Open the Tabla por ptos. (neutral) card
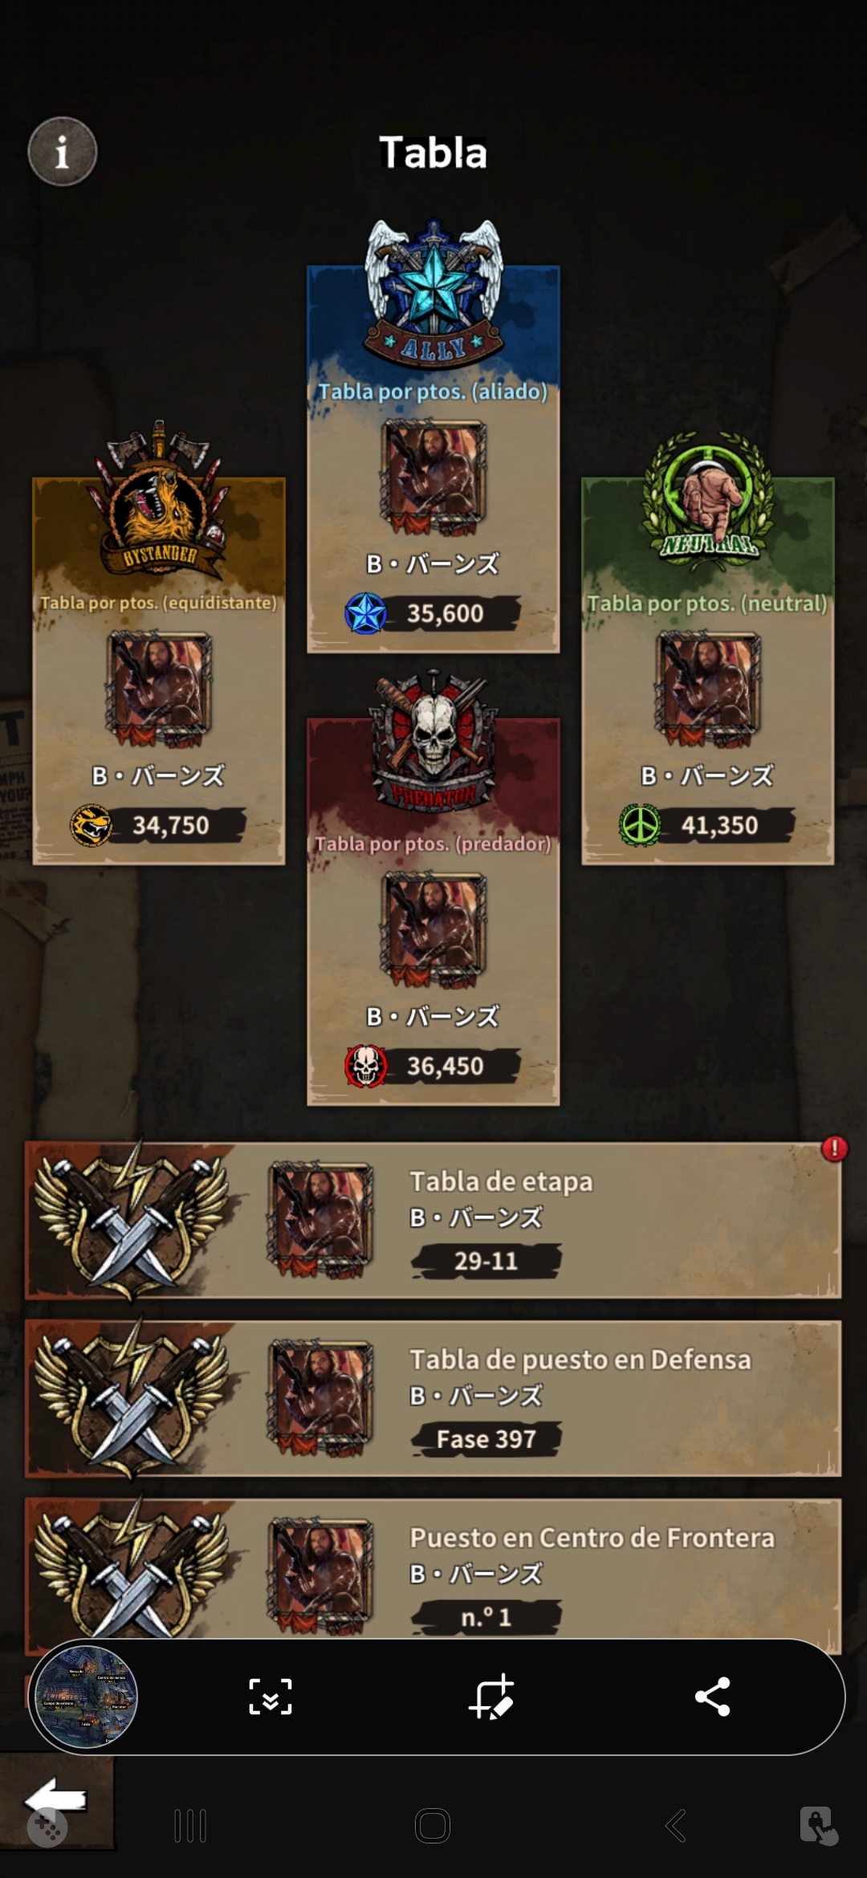 [708, 671]
